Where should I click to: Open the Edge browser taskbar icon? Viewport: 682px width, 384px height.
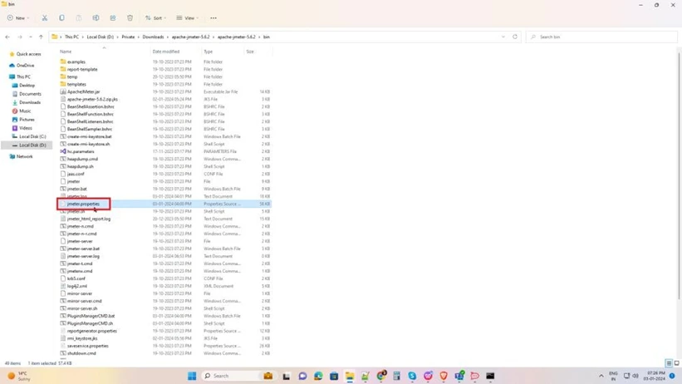click(318, 376)
